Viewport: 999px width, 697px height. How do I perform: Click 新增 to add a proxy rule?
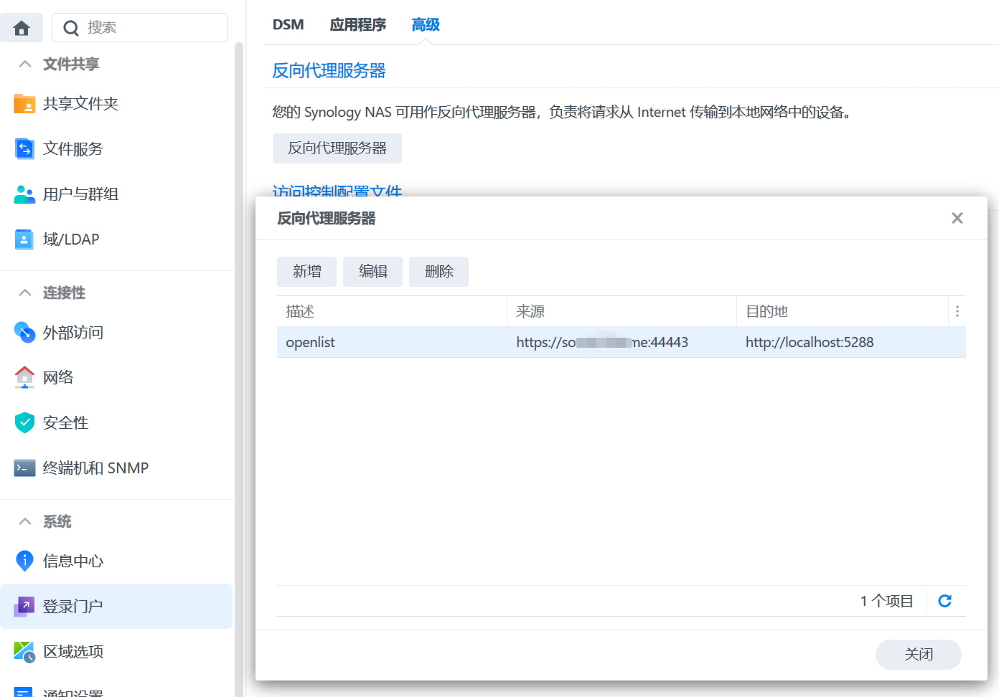coord(306,272)
